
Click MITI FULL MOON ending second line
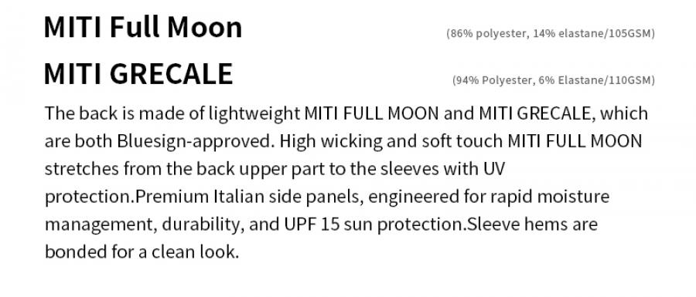coord(575,142)
